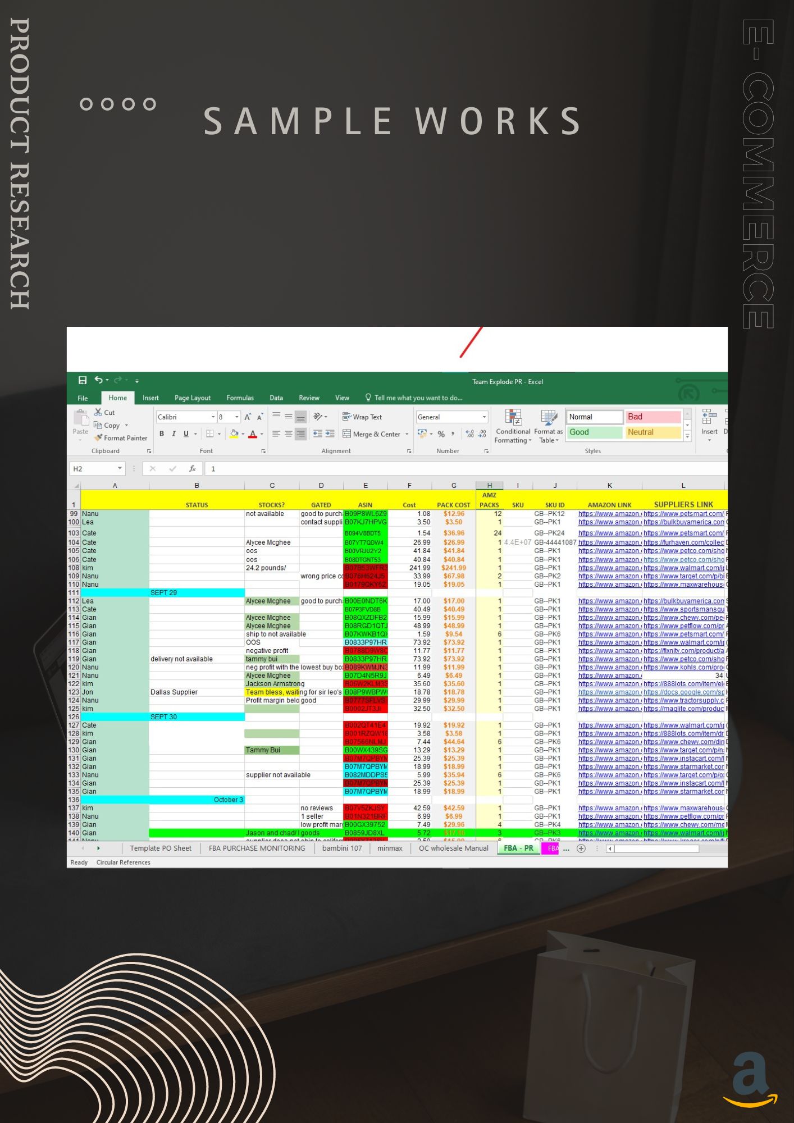Open the Calibri font name dropdown

pyautogui.click(x=213, y=417)
